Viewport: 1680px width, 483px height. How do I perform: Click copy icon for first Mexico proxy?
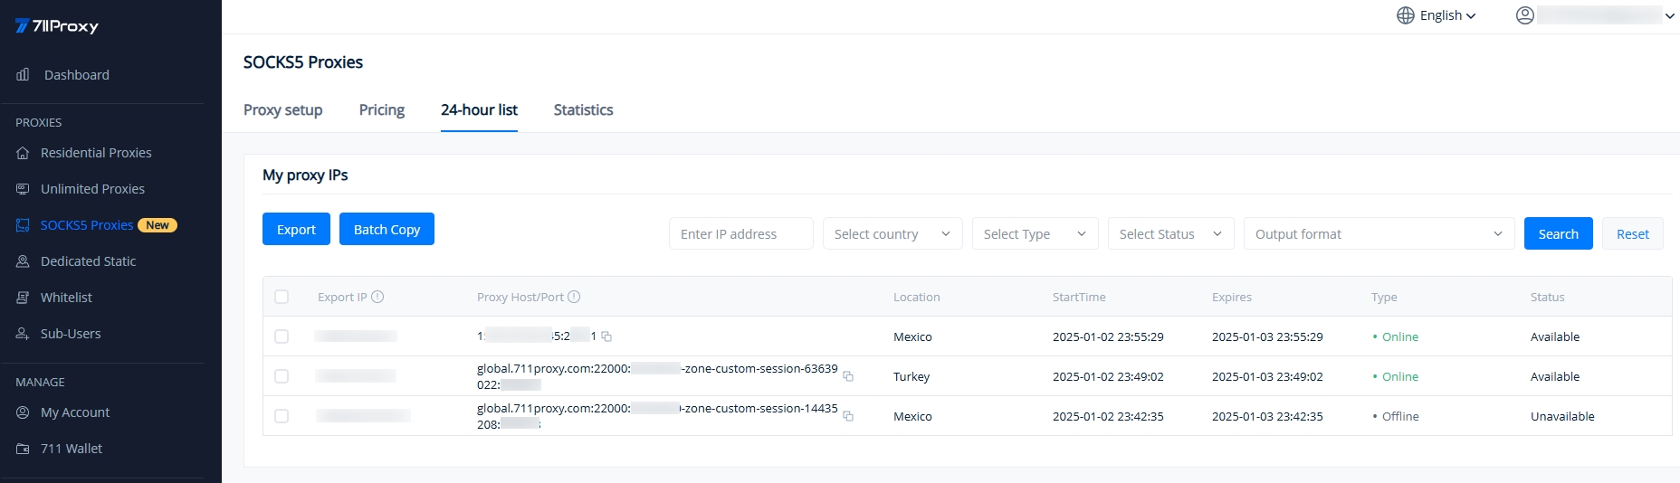click(x=606, y=336)
